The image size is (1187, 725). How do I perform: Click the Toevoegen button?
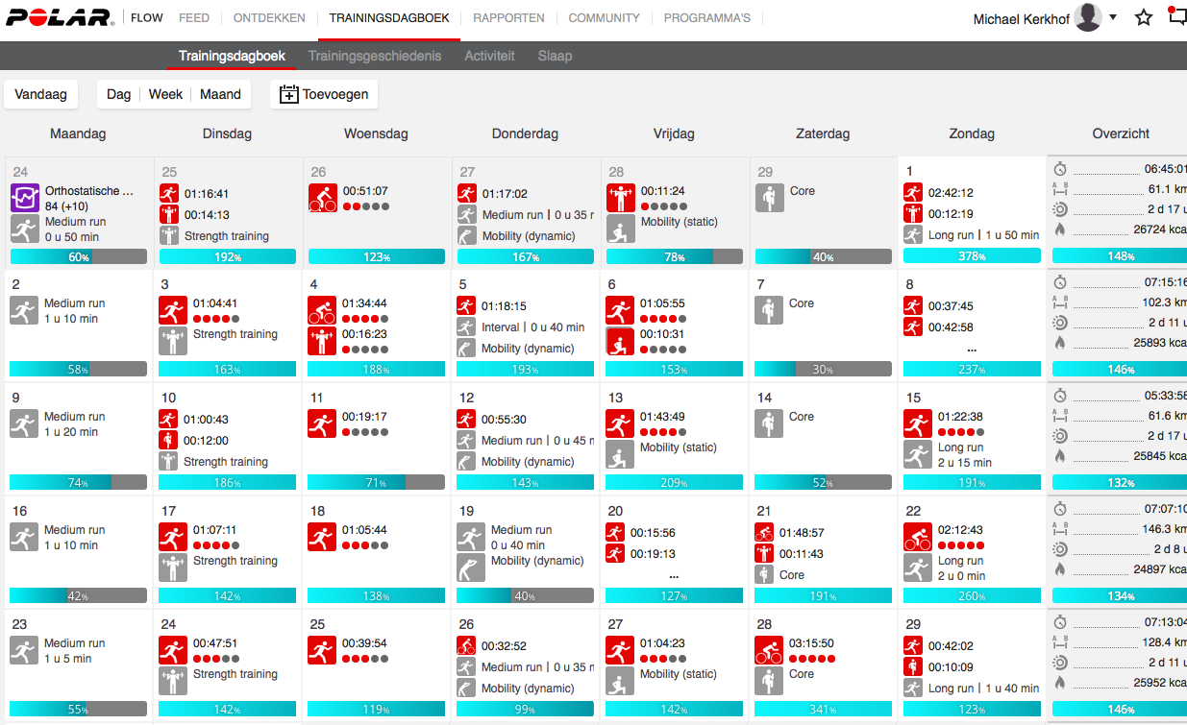click(325, 94)
